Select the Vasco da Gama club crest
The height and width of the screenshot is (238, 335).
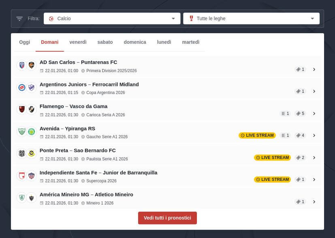point(32,109)
